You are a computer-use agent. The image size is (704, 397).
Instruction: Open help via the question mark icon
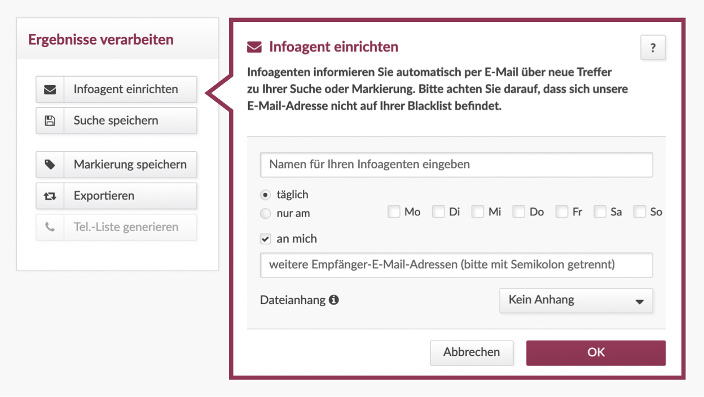click(x=653, y=47)
